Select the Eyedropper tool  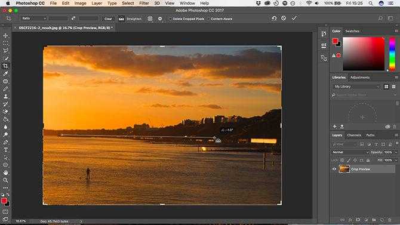(x=5, y=74)
